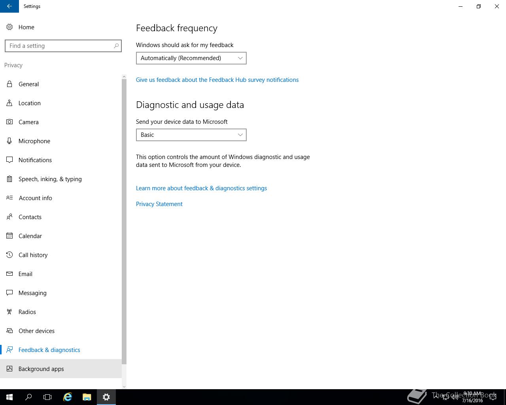The height and width of the screenshot is (405, 506).
Task: Select the Account info icon
Action: point(9,198)
